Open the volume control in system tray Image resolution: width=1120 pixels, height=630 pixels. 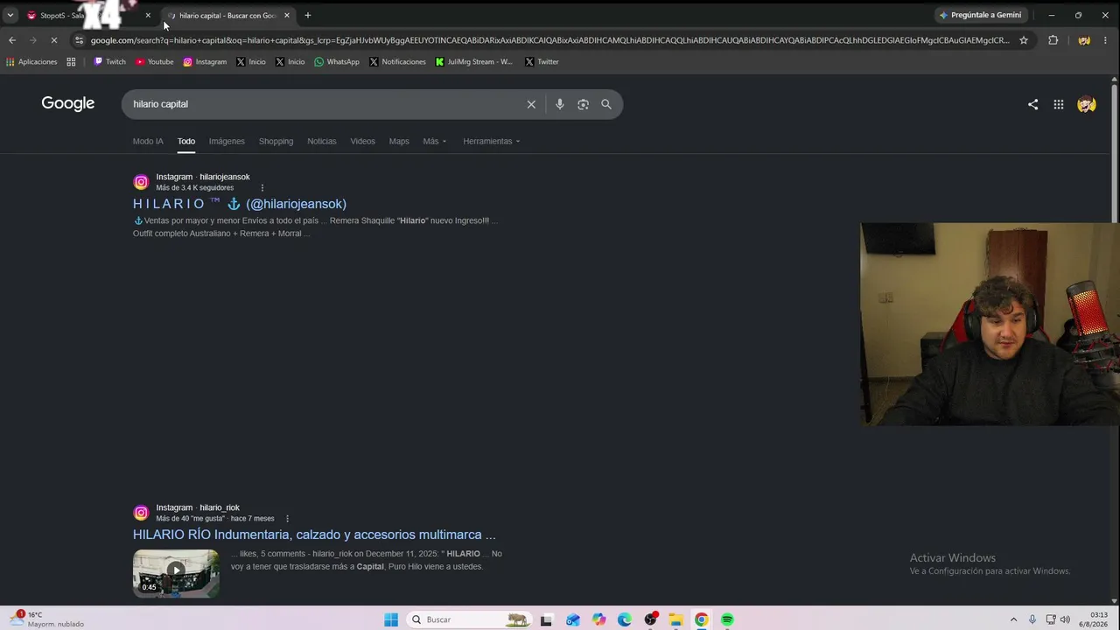[x=1065, y=619]
